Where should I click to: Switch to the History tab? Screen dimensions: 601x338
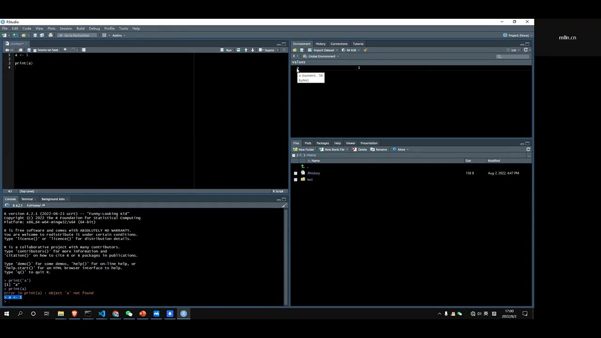click(321, 44)
